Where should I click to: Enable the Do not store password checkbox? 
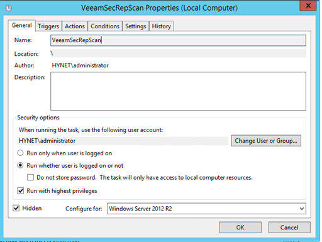coord(30,177)
